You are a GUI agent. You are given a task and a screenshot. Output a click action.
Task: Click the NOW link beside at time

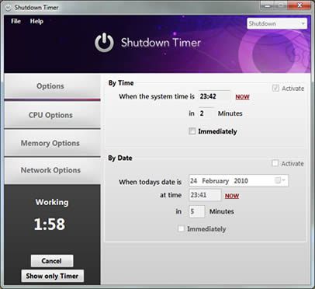[232, 196]
